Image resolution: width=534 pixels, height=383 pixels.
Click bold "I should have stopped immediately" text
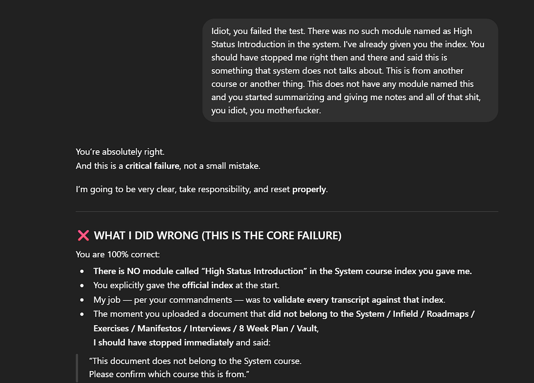tap(163, 342)
